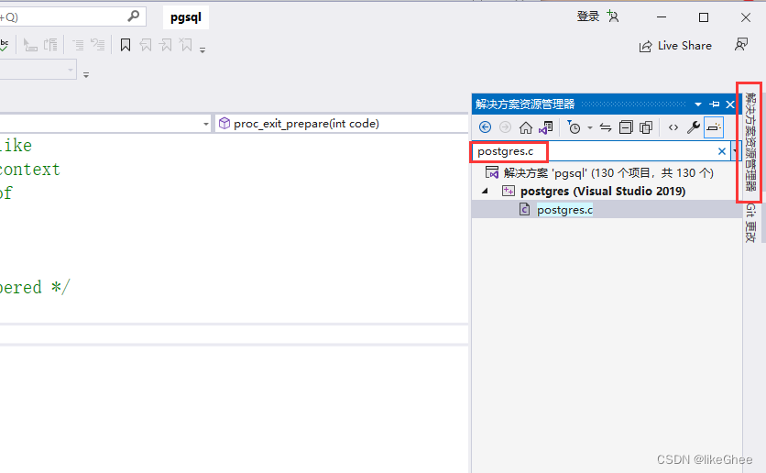Open the Solution Explorer search options dropdown
The image size is (766, 473).
735,151
